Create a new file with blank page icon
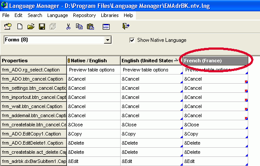This screenshot has height=166, width=260. [20, 27]
